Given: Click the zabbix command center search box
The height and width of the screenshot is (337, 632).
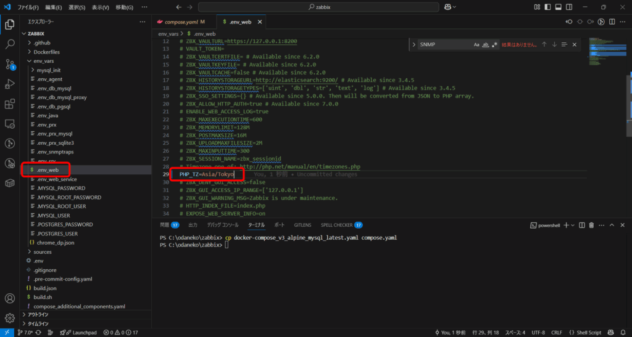Looking at the screenshot, I should [318, 7].
